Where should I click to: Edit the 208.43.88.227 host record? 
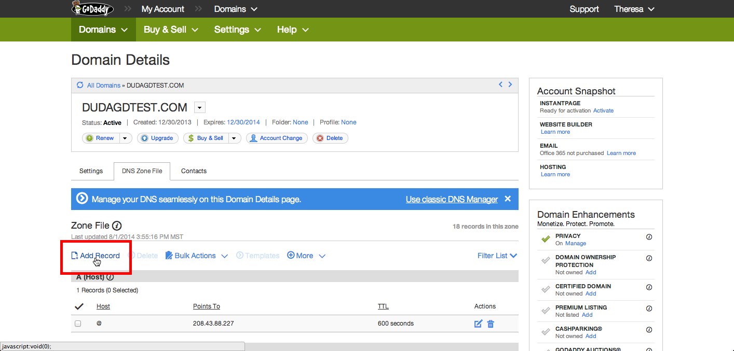[478, 324]
